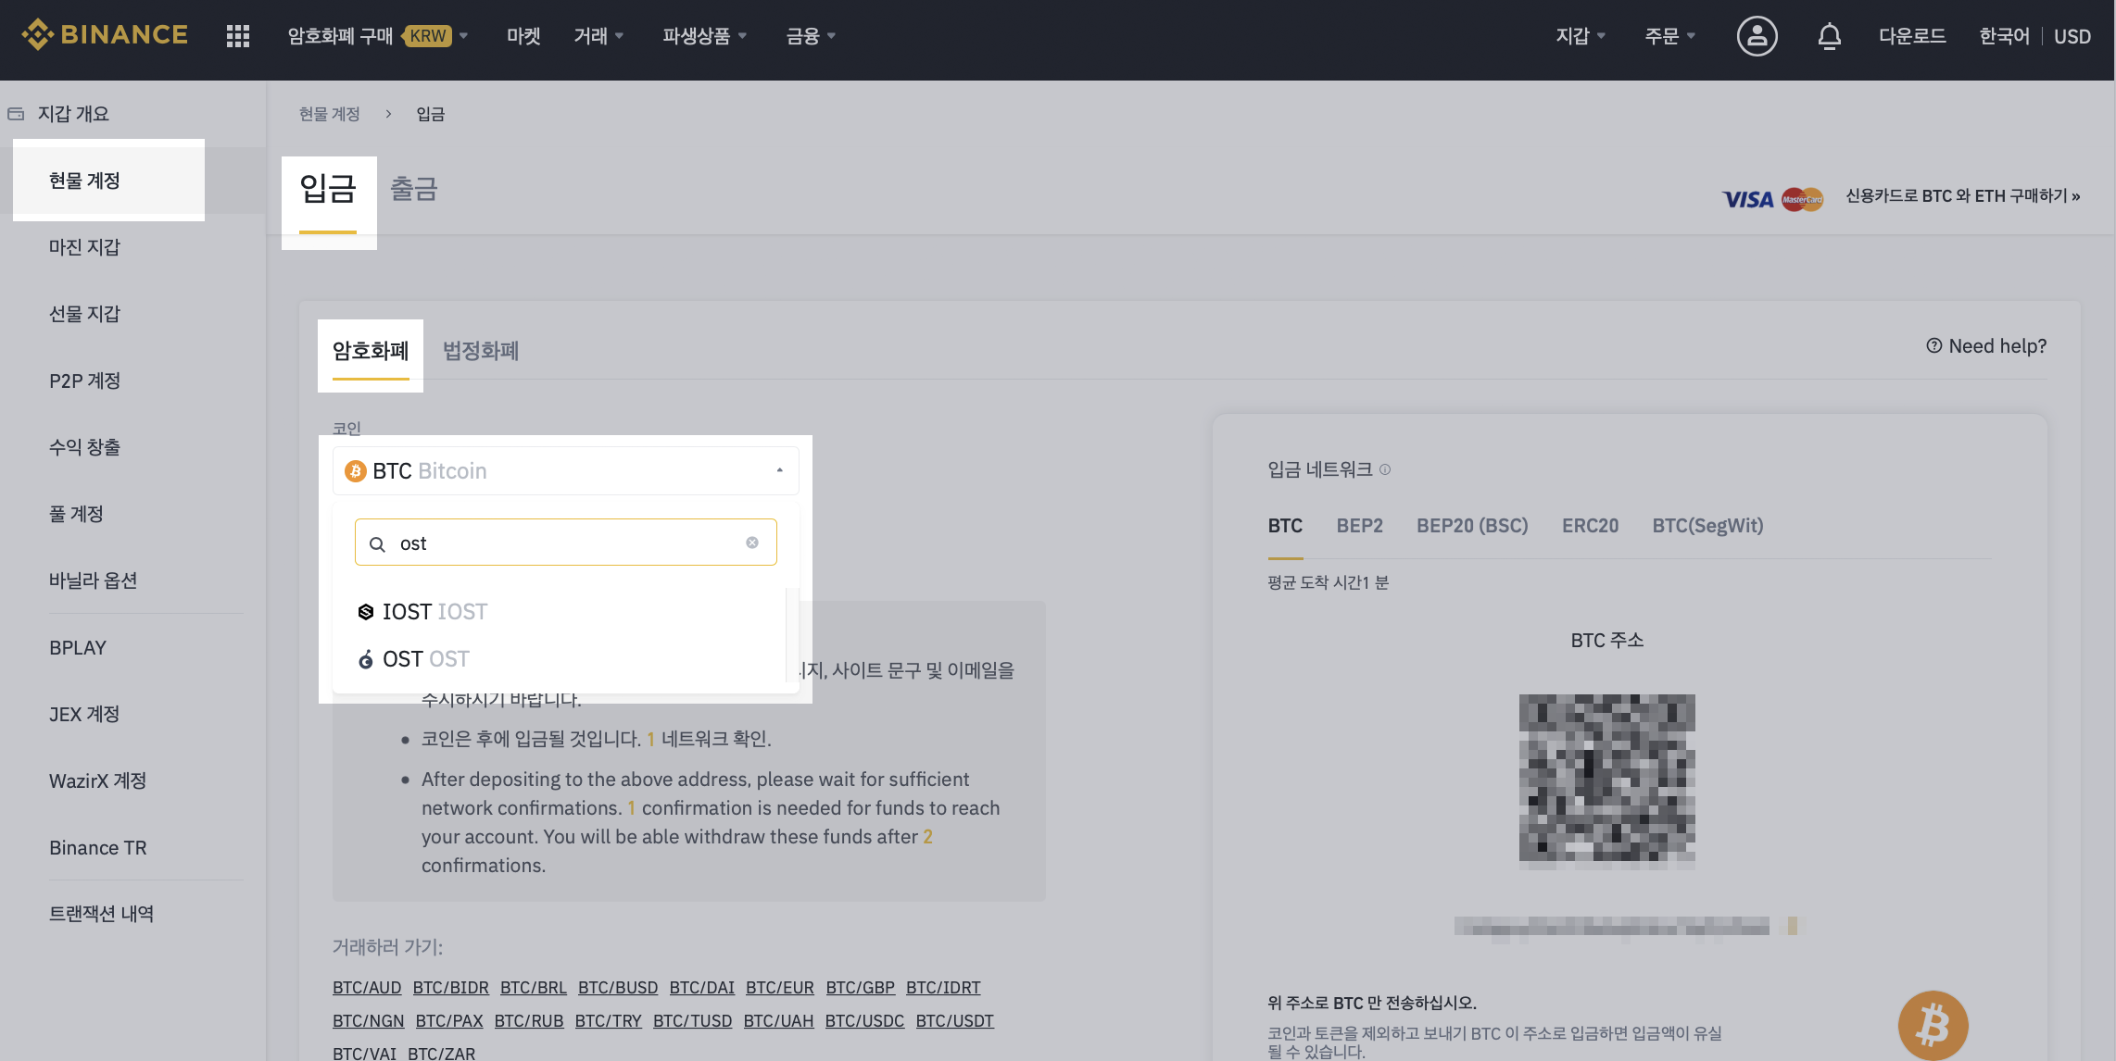Open BPLAY in sidebar
Image resolution: width=2116 pixels, height=1061 pixels.
click(x=78, y=648)
